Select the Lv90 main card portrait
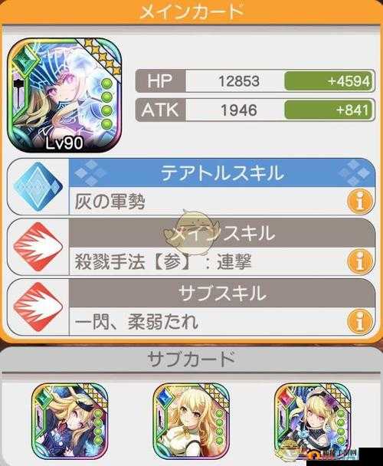The image size is (383, 466). click(x=64, y=95)
